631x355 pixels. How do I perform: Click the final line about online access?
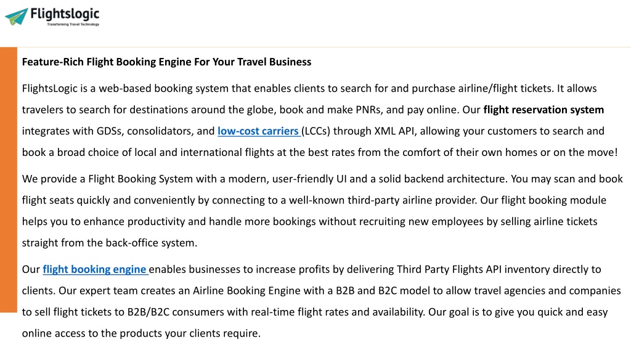[x=141, y=333]
